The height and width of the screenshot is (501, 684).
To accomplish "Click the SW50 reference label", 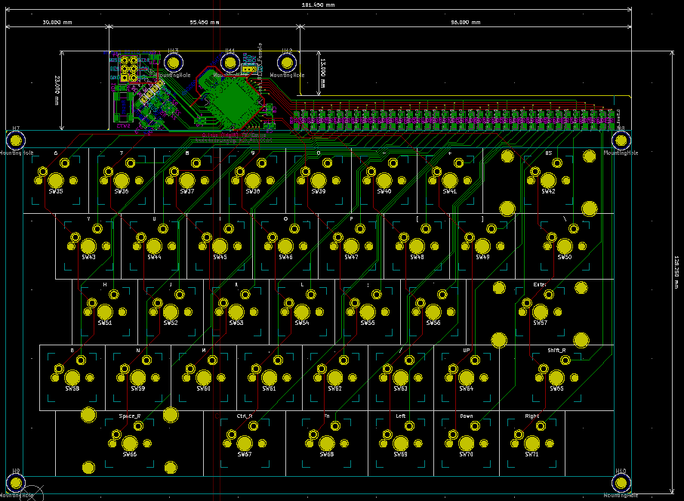I will point(565,257).
